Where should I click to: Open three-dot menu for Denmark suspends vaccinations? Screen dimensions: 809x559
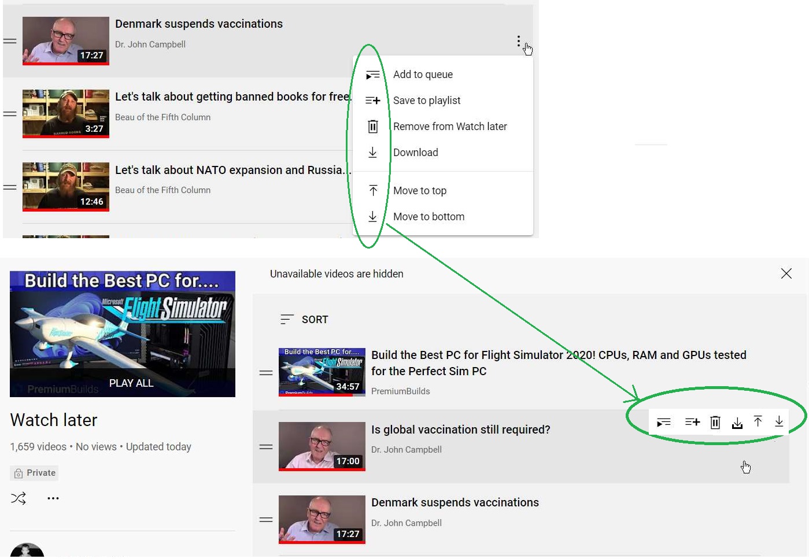518,41
